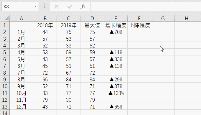
Task: Select the cell containing 1月
Action: pos(22,32)
